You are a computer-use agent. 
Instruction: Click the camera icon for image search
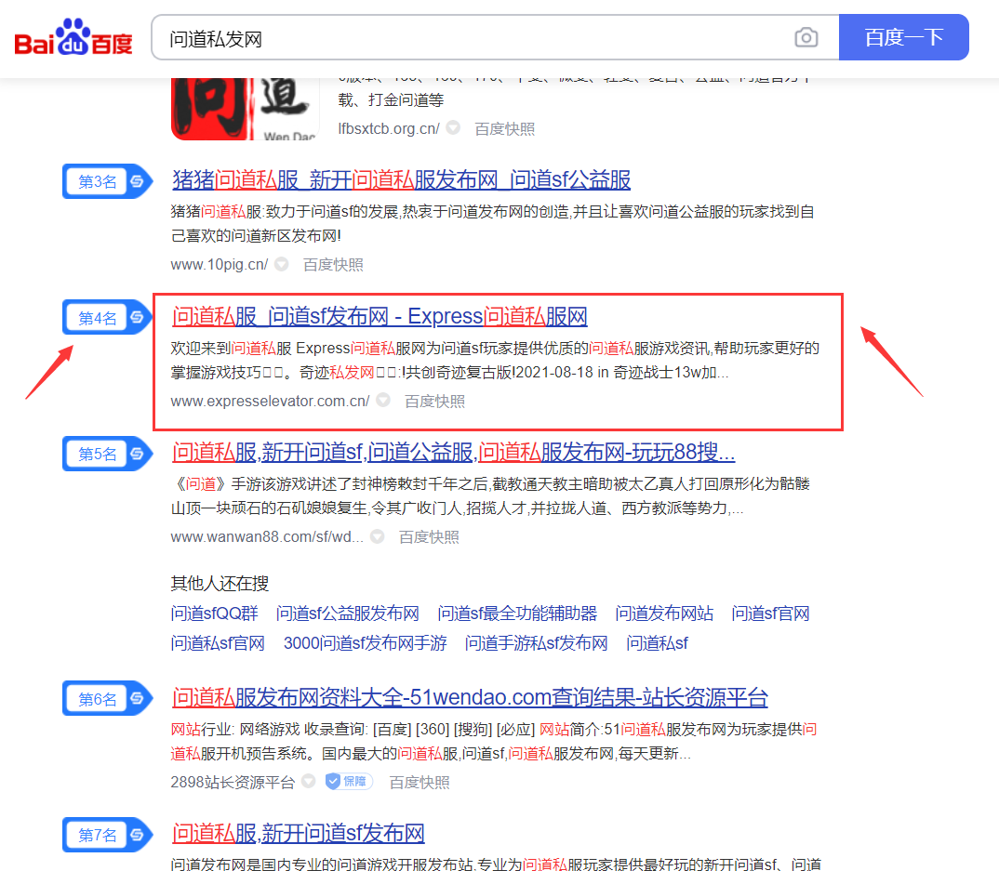(806, 37)
